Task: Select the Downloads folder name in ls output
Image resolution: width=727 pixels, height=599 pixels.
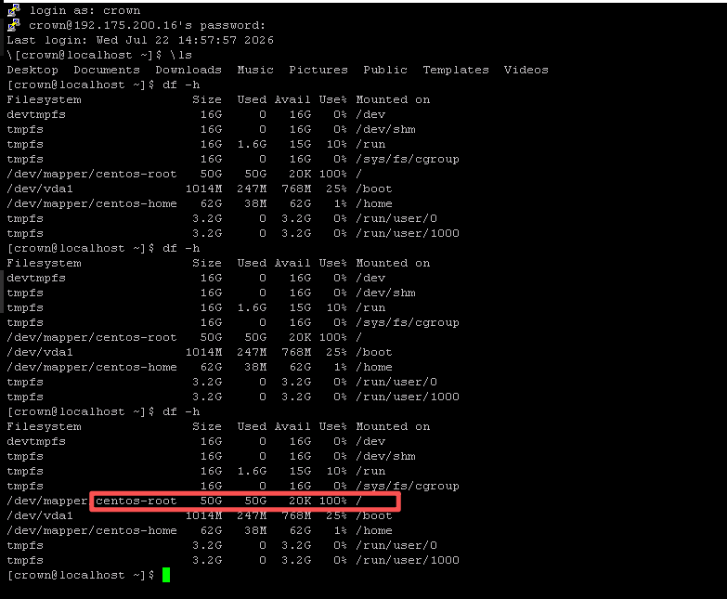Action: pyautogui.click(x=188, y=70)
